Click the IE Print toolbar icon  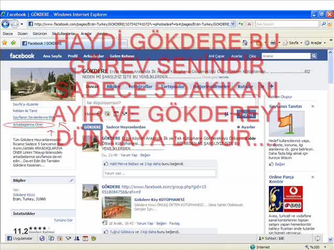pyautogui.click(x=273, y=43)
